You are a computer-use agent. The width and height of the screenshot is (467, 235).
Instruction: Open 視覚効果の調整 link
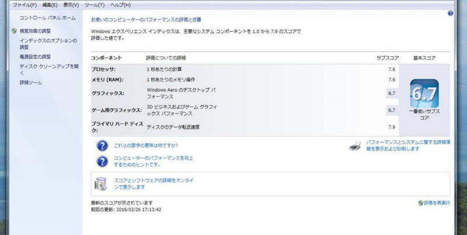click(x=35, y=31)
